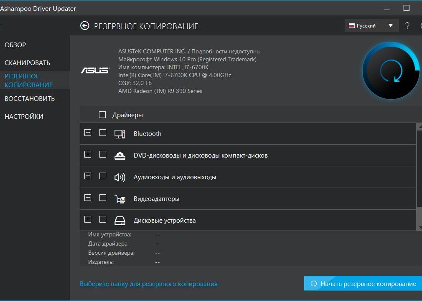Click Выберите папку для резервного копирования link
The height and width of the screenshot is (301, 422).
[149, 284]
